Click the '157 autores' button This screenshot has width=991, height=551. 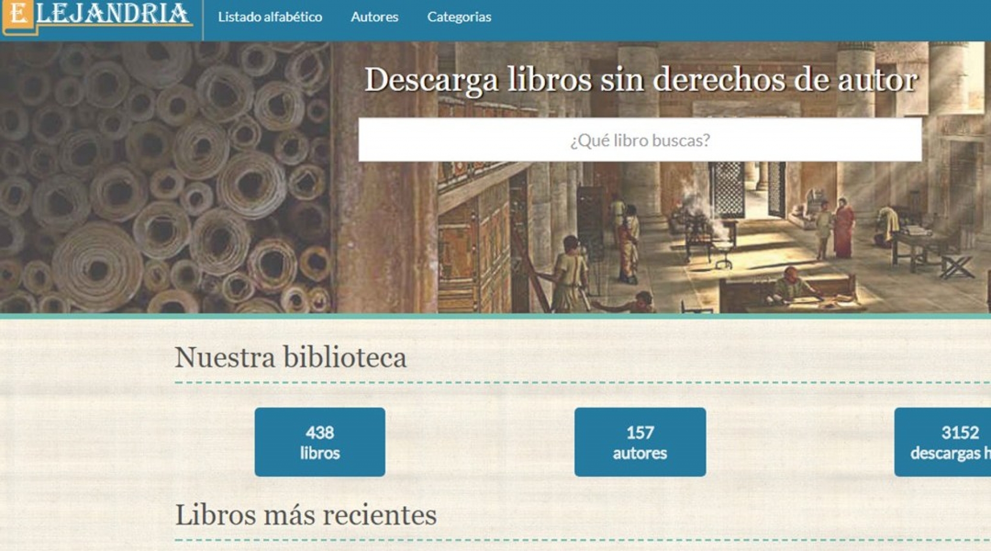pyautogui.click(x=640, y=442)
